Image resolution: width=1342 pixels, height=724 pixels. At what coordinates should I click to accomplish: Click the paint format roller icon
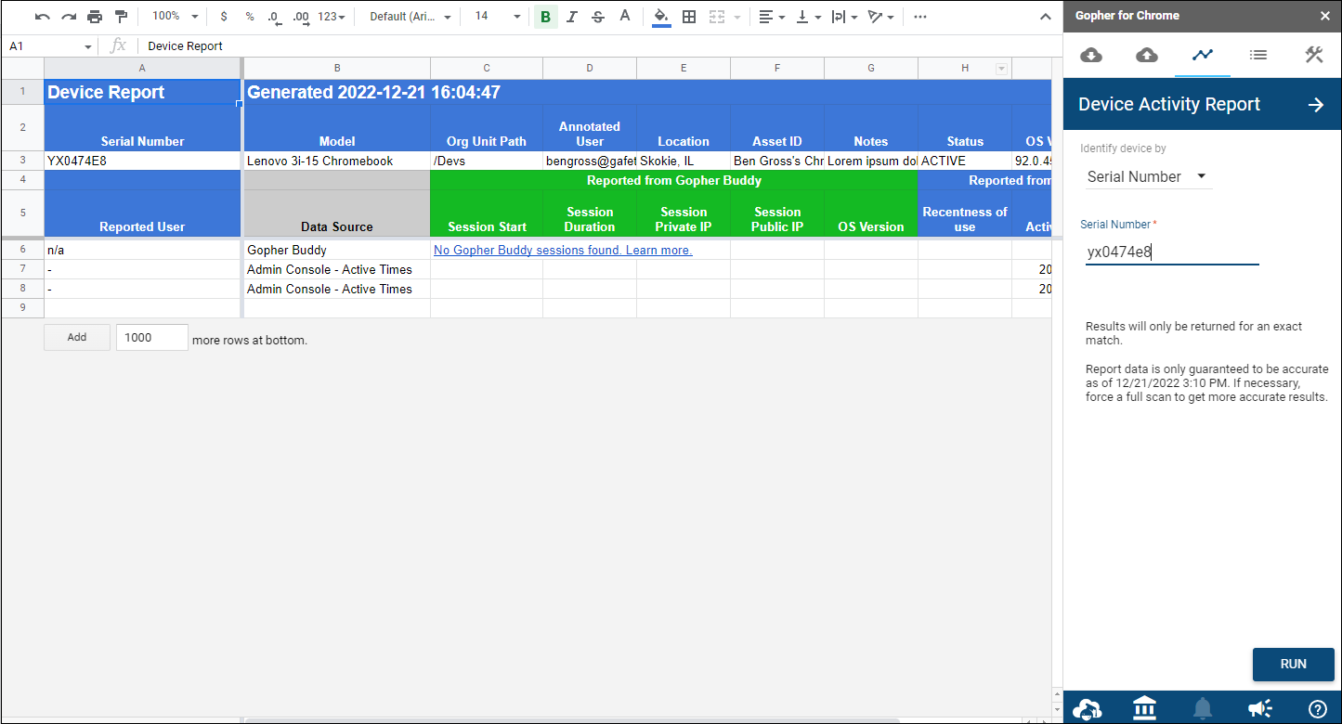coord(121,17)
